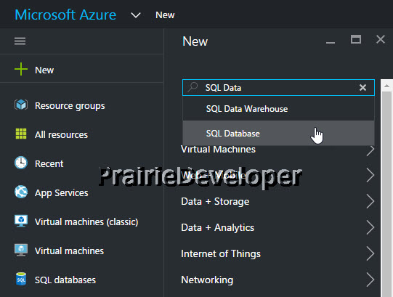Expand the Data + Analytics arrow
The width and height of the screenshot is (393, 297).
[370, 227]
